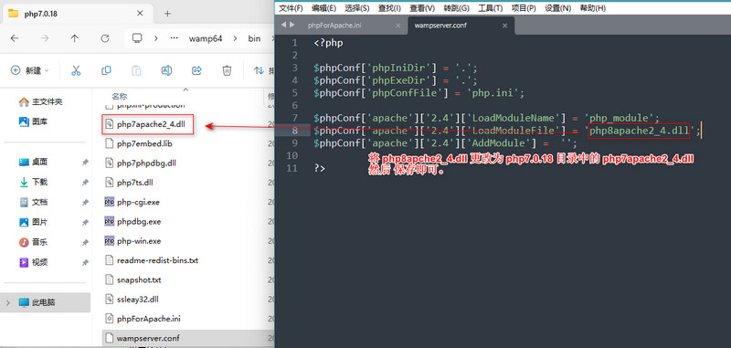Image resolution: width=731 pixels, height=348 pixels.
Task: Click the PC monitor icon in address bar
Action: click(136, 38)
